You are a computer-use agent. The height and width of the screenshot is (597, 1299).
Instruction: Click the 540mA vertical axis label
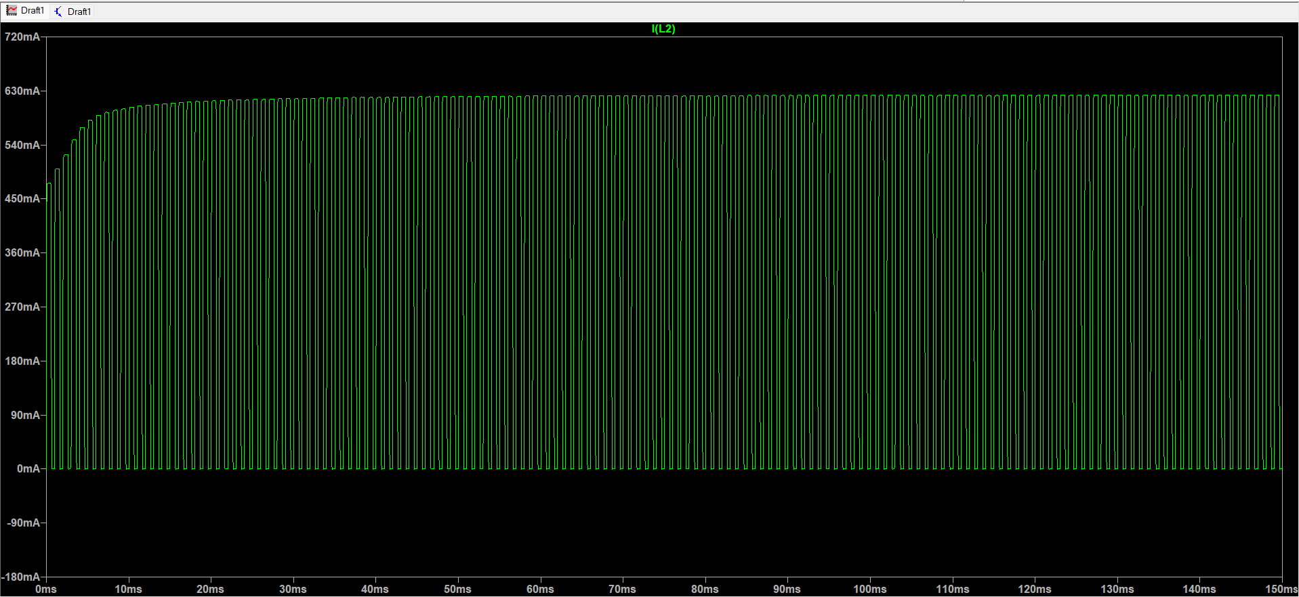coord(22,145)
